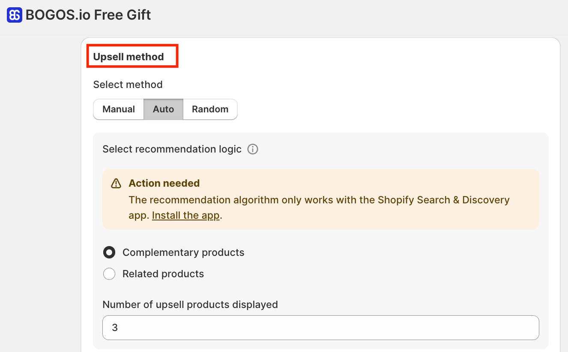The image size is (568, 352).
Task: Click the BOGOS.io Free Gift title
Action: (x=88, y=15)
